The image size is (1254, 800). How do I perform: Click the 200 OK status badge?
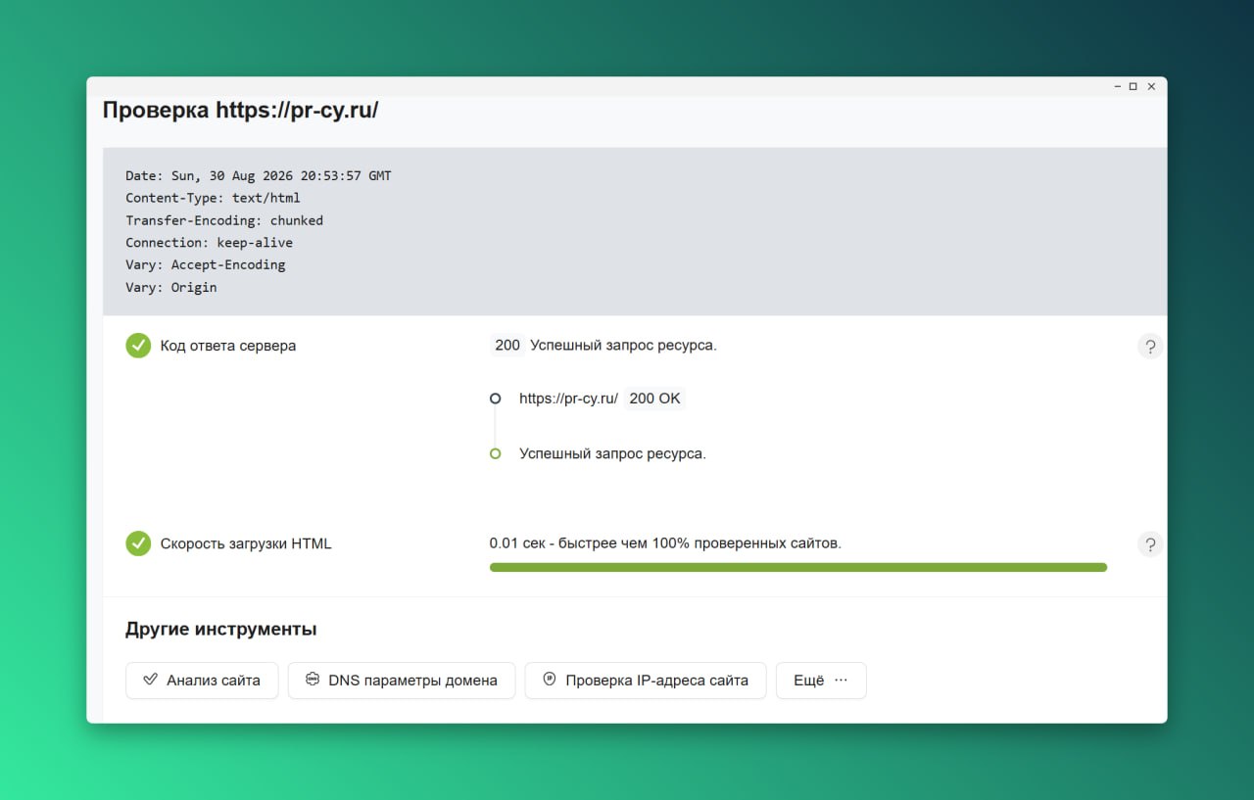[x=654, y=399]
